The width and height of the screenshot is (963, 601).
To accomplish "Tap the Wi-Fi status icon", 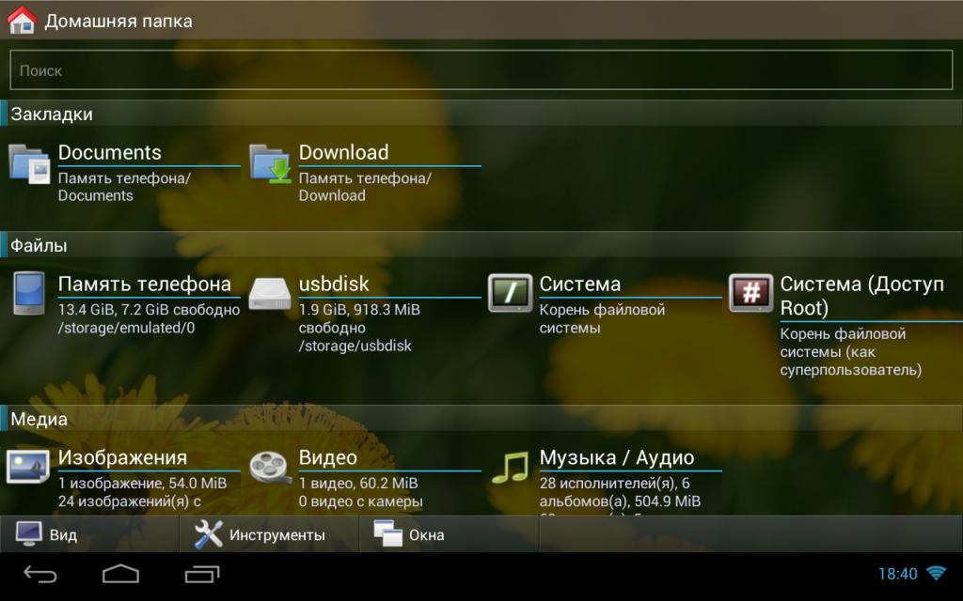I will click(936, 573).
